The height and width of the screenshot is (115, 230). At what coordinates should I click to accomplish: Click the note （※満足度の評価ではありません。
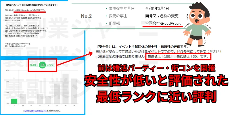click(122, 56)
